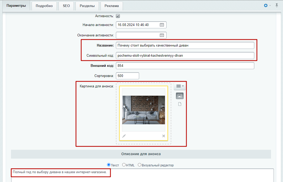Focus the Внешний код field
The height and width of the screenshot is (182, 283).
pos(185,66)
